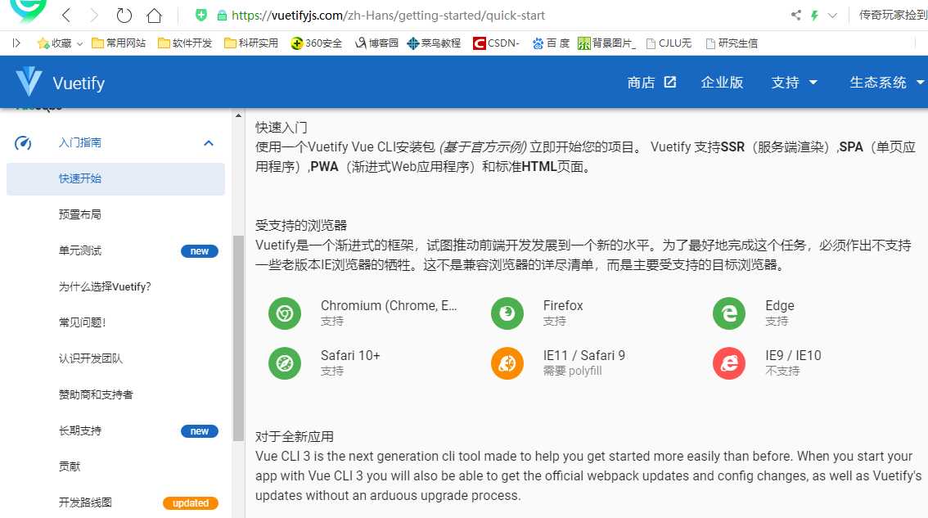Click the URL address field

[x=388, y=16]
